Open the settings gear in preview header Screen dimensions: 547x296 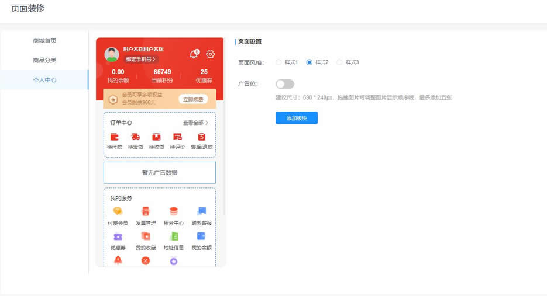click(x=210, y=54)
